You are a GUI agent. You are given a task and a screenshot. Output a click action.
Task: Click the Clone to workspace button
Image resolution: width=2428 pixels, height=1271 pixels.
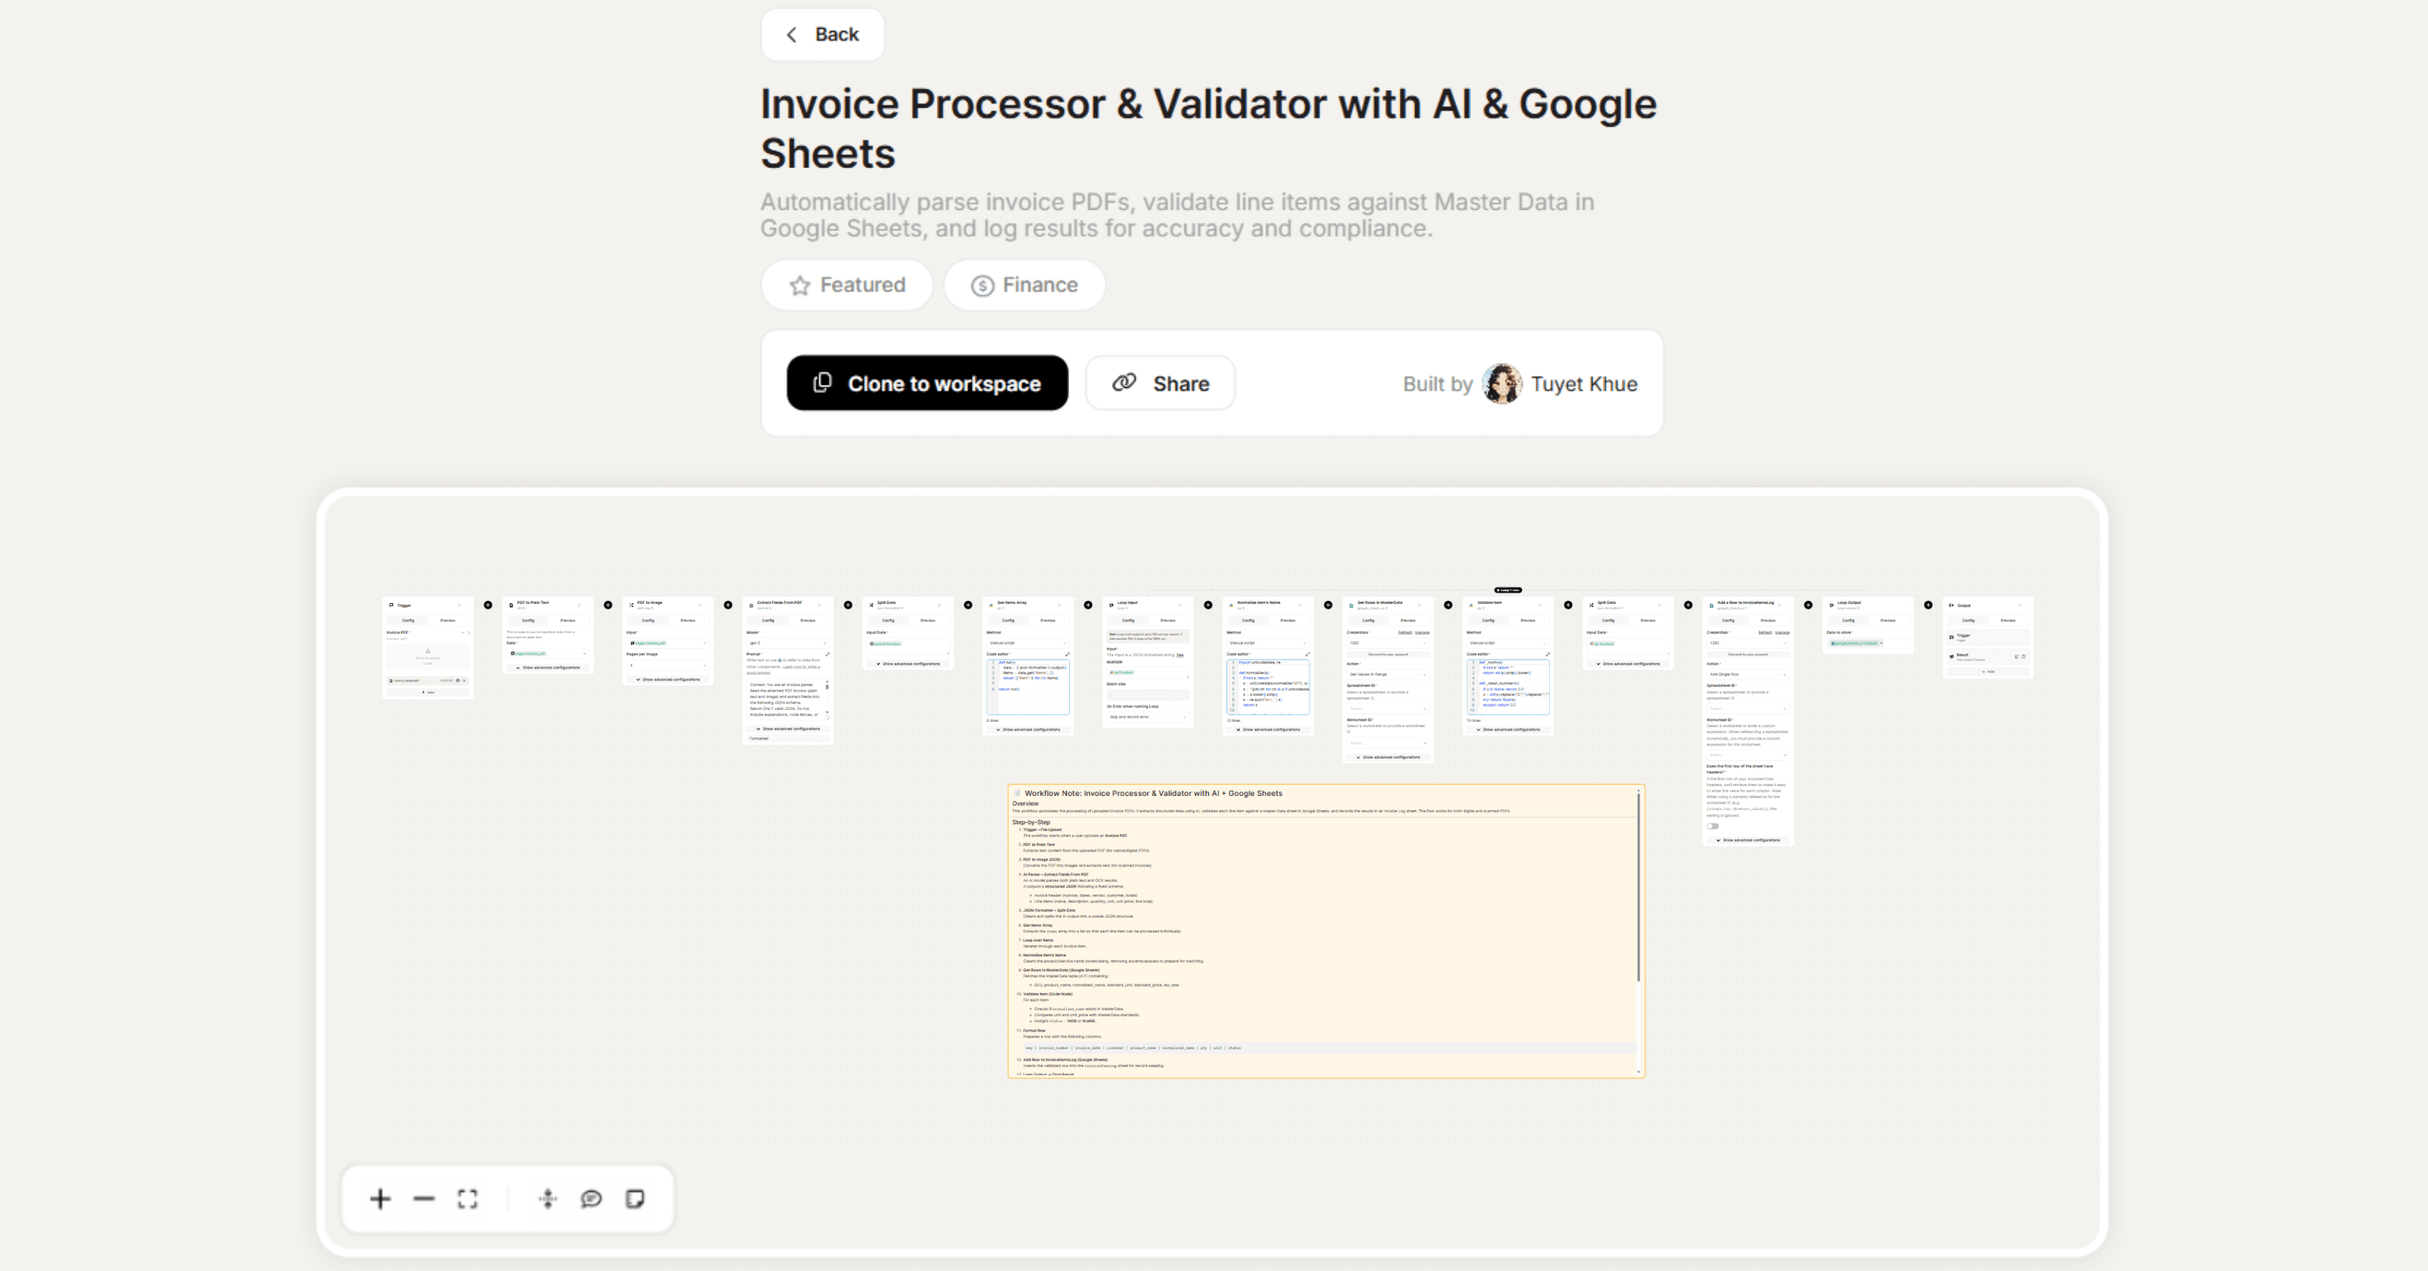tap(928, 383)
